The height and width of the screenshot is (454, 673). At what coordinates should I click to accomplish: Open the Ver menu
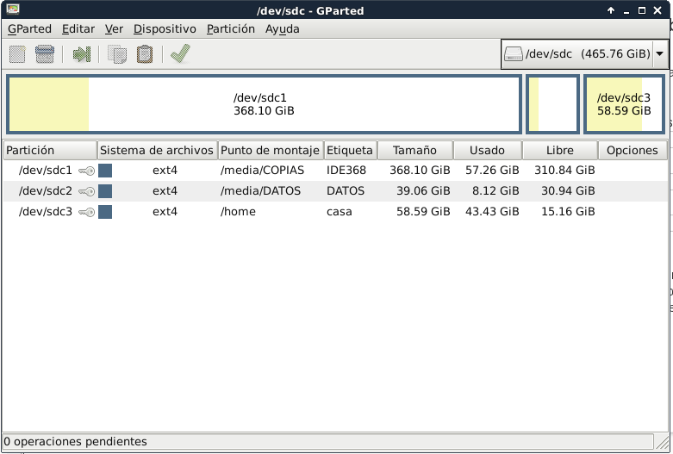click(x=114, y=28)
